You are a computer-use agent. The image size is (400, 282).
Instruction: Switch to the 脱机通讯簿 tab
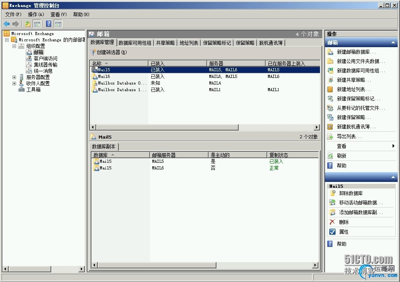pos(271,43)
